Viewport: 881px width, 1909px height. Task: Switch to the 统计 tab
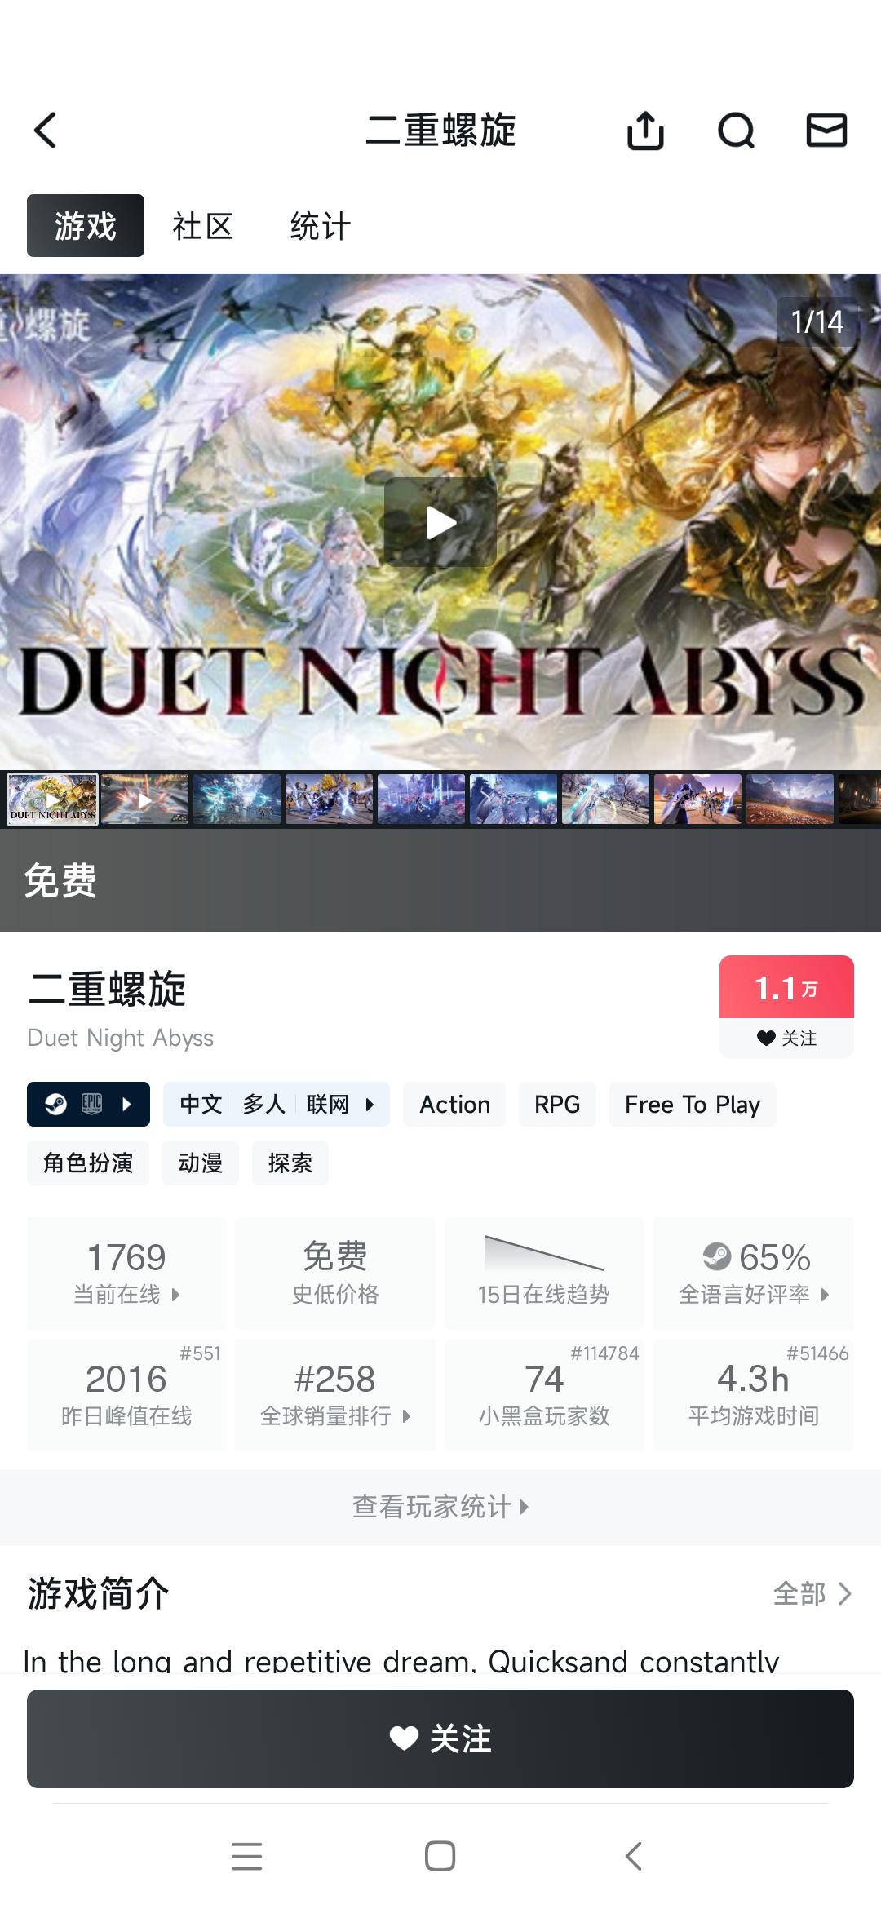coord(321,226)
